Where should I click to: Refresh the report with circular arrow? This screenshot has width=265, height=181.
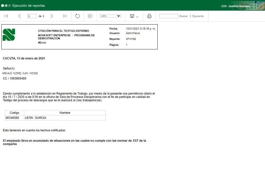tap(77, 16)
